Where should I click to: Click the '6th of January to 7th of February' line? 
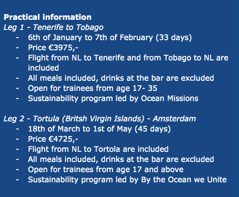(91, 38)
